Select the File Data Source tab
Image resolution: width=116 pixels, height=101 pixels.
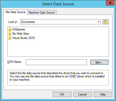click(15, 12)
